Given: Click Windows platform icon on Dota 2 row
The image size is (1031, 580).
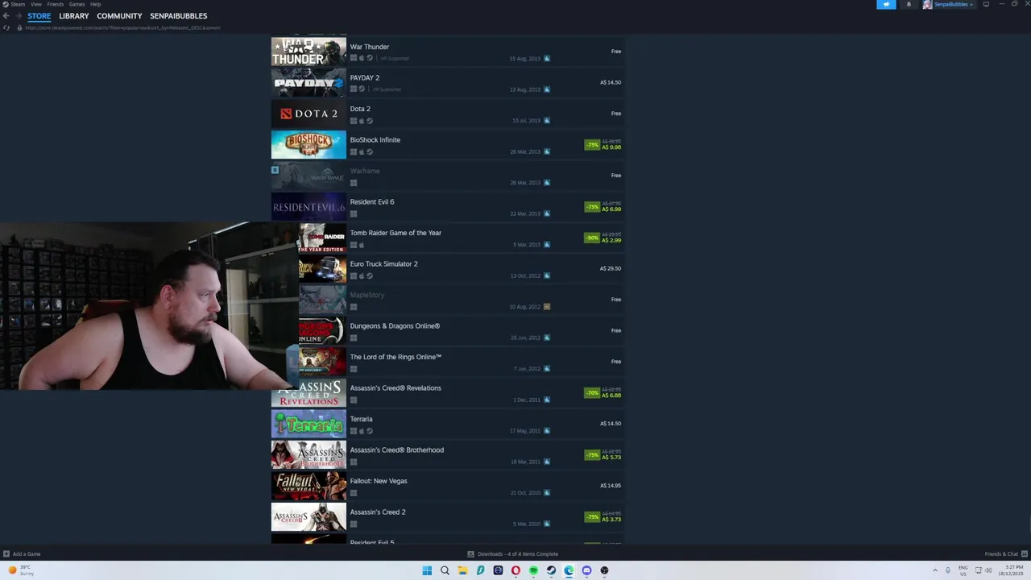Looking at the screenshot, I should [353, 121].
